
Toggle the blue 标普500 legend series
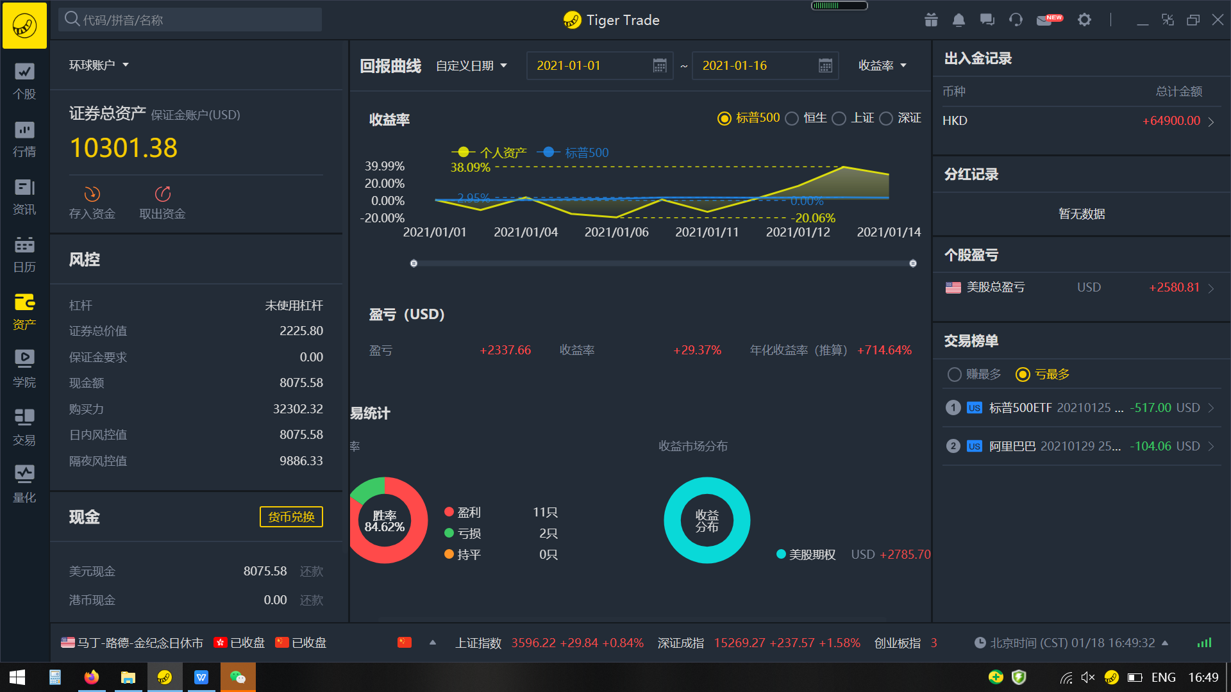click(573, 152)
